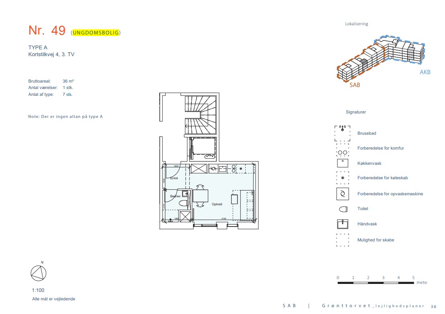Click the Mulighed for skabe dashed icon

coord(342,240)
